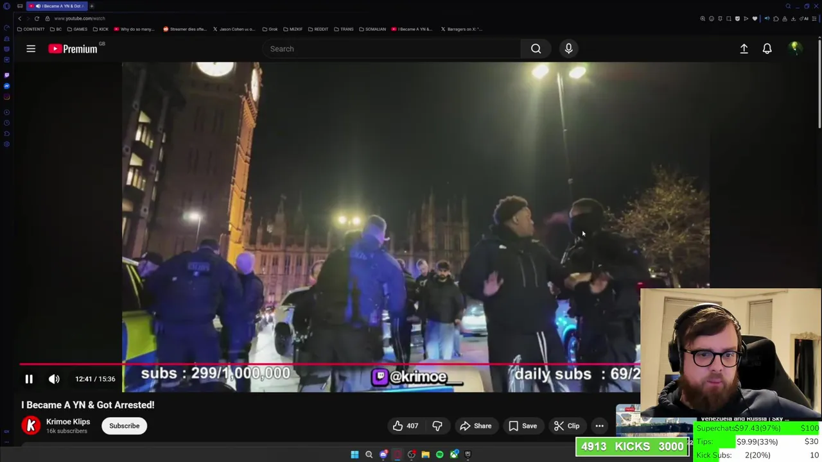Go back in browser history
The width and height of the screenshot is (822, 462).
coord(19,19)
